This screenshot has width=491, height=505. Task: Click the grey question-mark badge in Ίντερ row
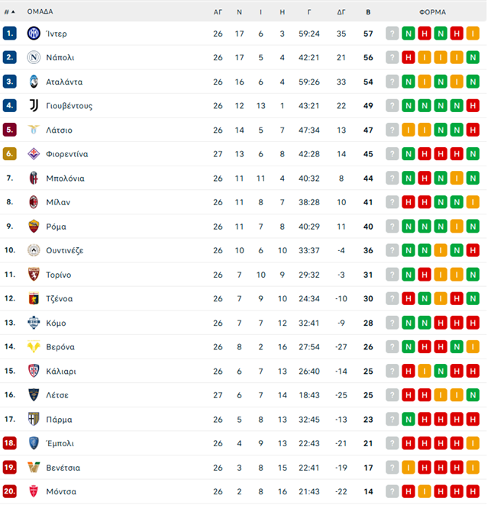click(x=392, y=33)
